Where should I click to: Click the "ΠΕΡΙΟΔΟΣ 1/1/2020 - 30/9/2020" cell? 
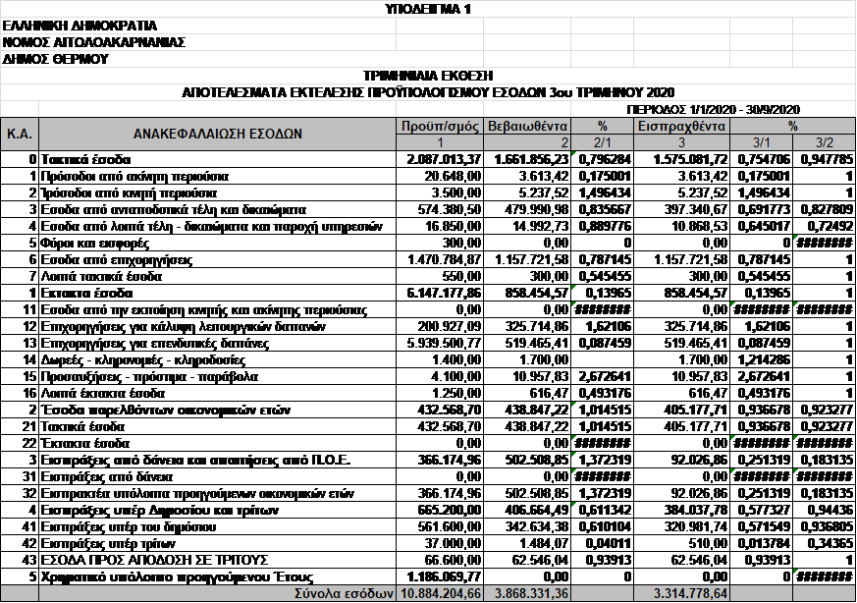point(713,109)
